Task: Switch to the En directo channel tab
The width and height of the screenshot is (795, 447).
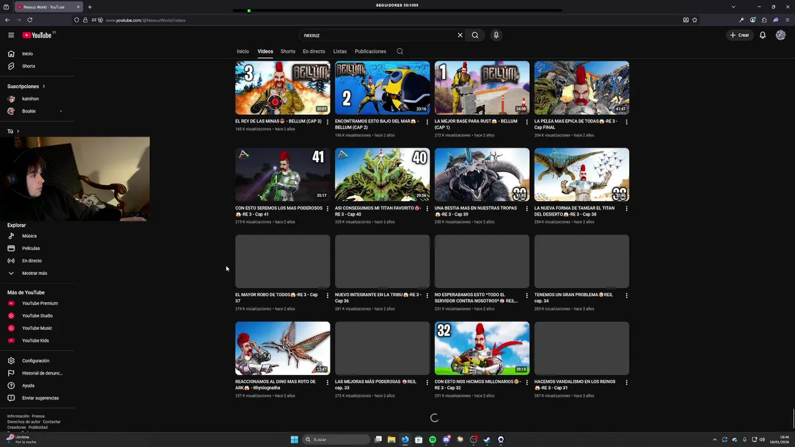Action: pyautogui.click(x=314, y=52)
